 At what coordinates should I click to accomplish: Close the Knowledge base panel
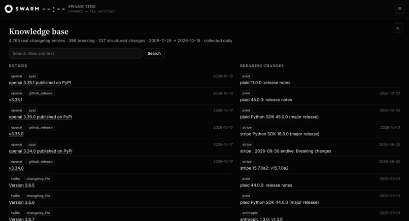tap(397, 28)
